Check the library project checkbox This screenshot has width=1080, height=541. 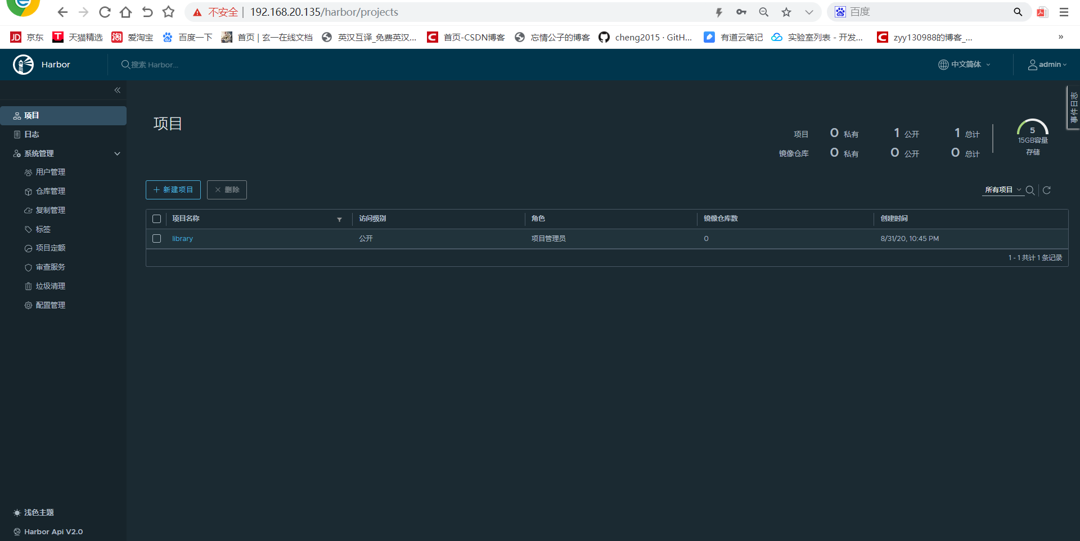156,239
